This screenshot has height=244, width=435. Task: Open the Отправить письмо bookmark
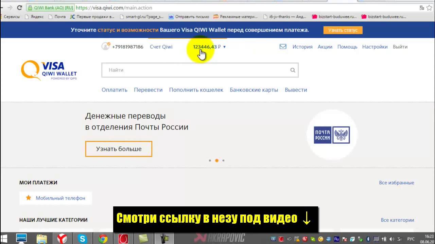tap(189, 17)
